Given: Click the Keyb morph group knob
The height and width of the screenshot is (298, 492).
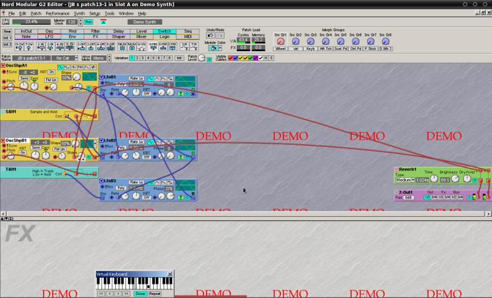Looking at the screenshot, I should click(x=311, y=41).
